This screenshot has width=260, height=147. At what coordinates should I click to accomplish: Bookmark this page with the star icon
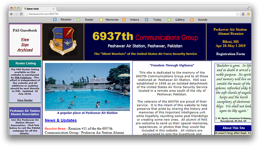237,14
